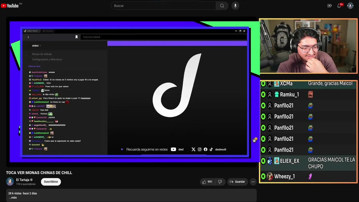Click 'Como que la sapotunie no sabe nada?'

[63, 141]
